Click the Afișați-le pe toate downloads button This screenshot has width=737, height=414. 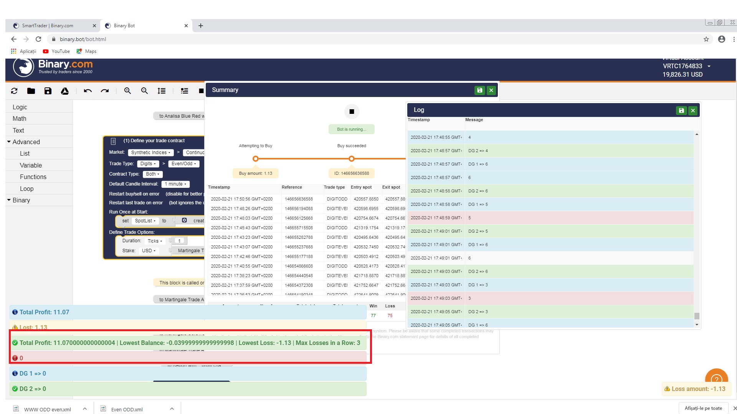click(x=703, y=408)
